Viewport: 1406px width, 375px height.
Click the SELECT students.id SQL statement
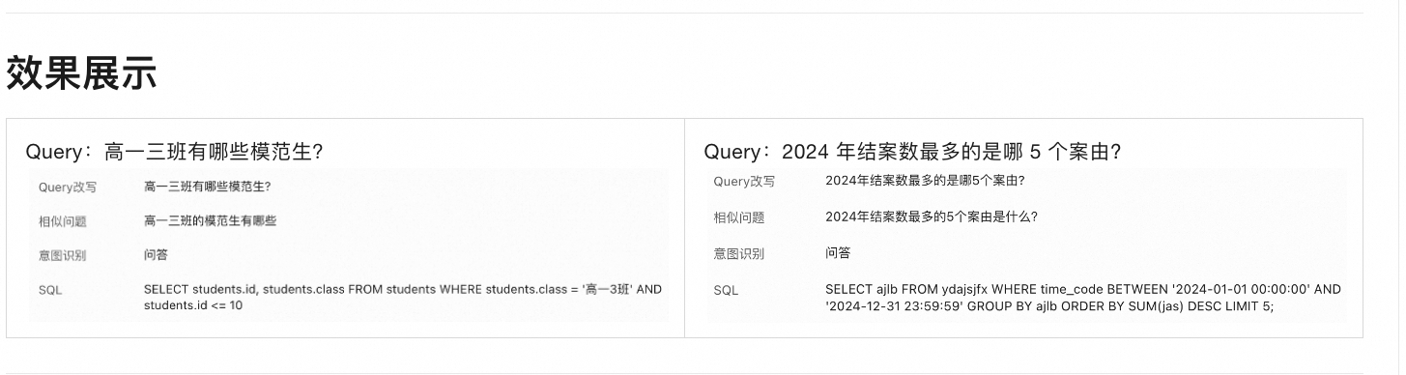coord(403,297)
